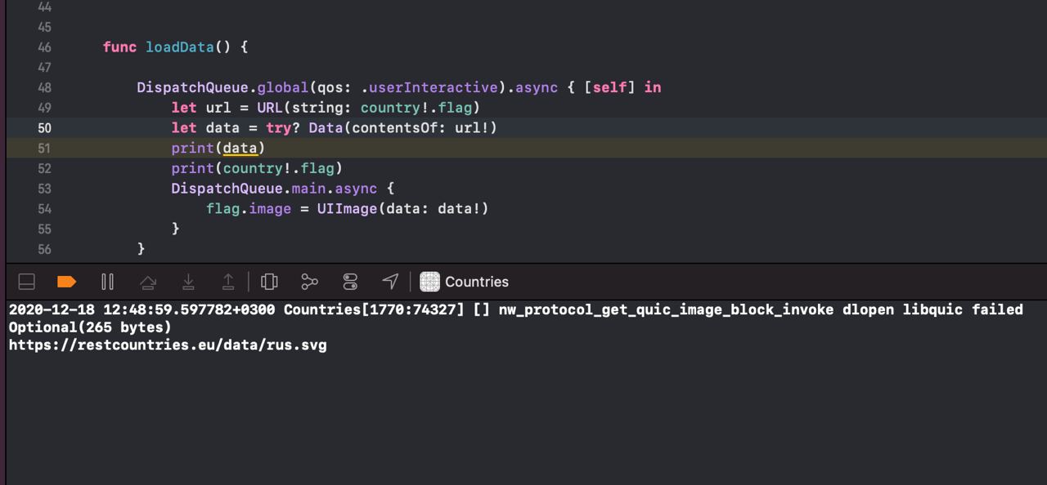Click the Countries app icon in debug bar

click(x=429, y=282)
